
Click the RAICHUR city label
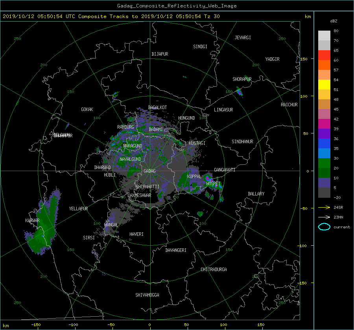[x=289, y=105]
